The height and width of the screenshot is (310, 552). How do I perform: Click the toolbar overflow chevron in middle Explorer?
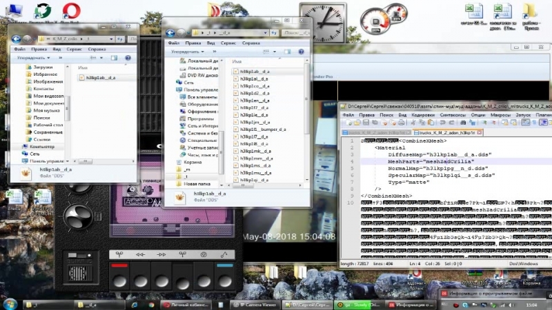tap(215, 52)
